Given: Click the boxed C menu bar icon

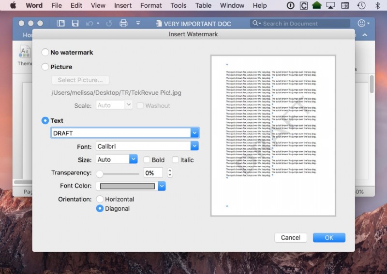Looking at the screenshot, I should point(304,5).
